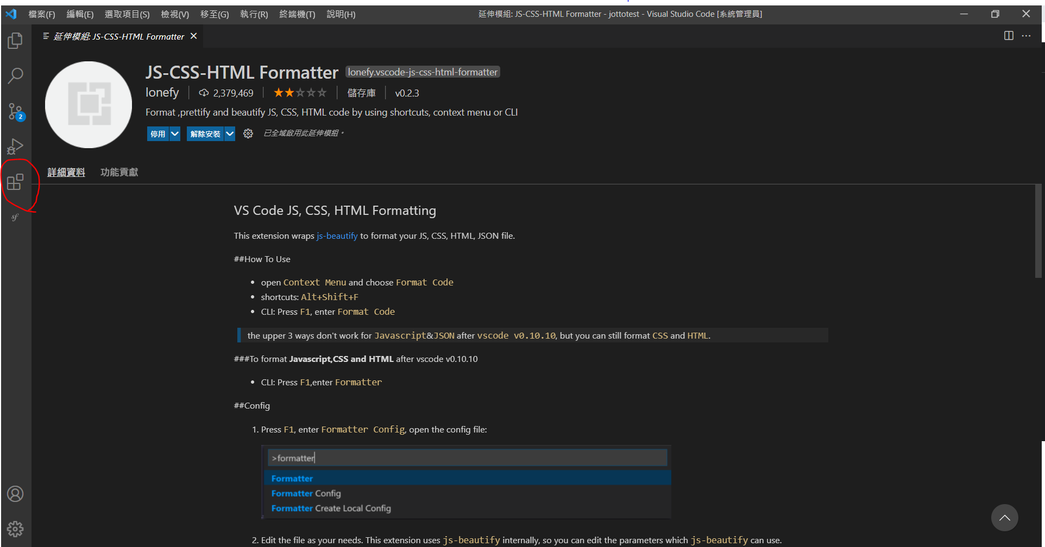
Task: Follow the js-beautify link
Action: point(337,236)
